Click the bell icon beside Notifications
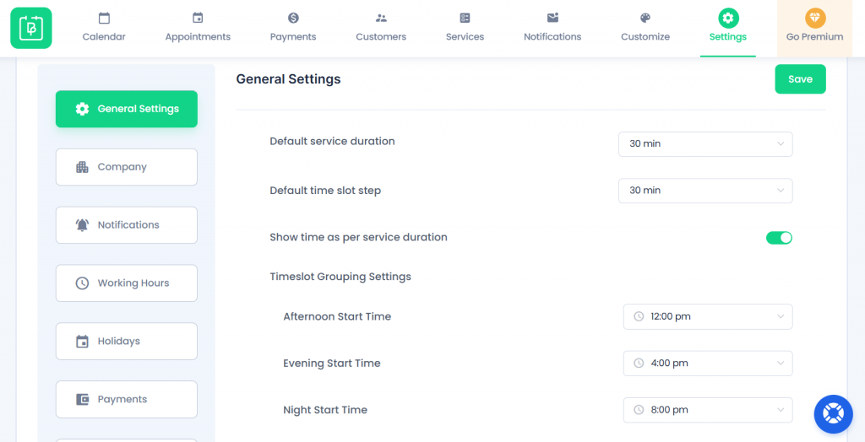 (82, 225)
